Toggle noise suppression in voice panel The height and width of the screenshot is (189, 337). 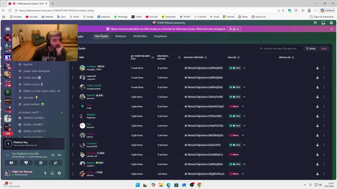pyautogui.click(x=53, y=155)
